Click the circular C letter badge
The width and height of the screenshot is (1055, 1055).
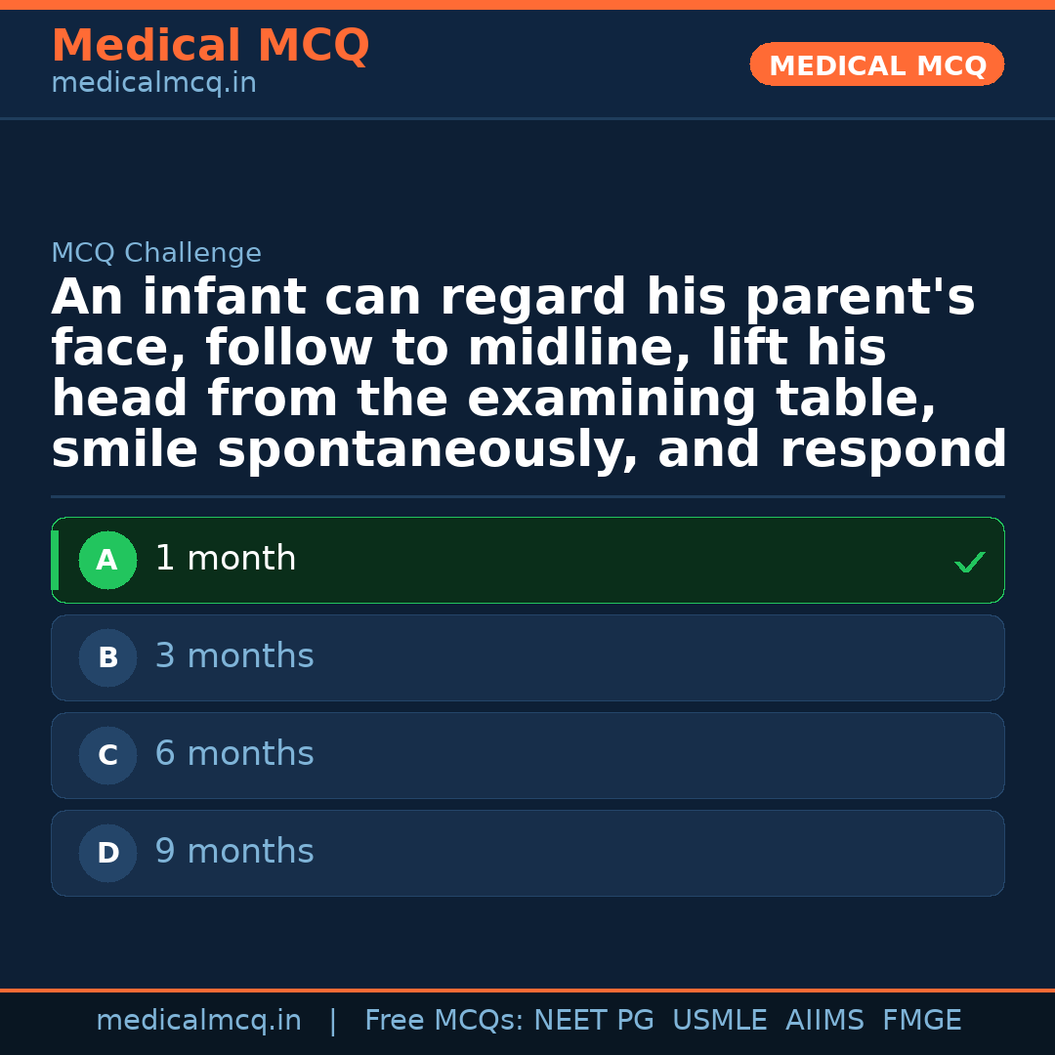coord(107,755)
